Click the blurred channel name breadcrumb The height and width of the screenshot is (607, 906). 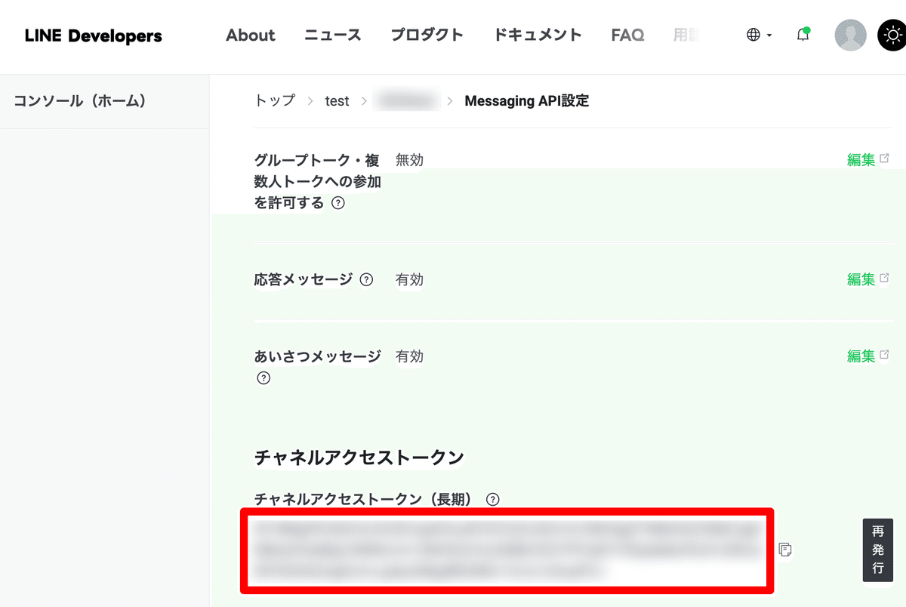click(x=408, y=100)
